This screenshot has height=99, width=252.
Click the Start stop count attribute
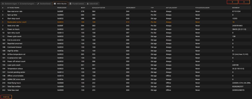pos(14,18)
